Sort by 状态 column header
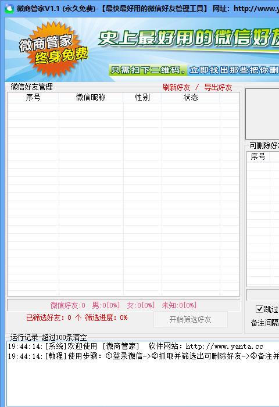Screen dimensions: 279x407 191,97
